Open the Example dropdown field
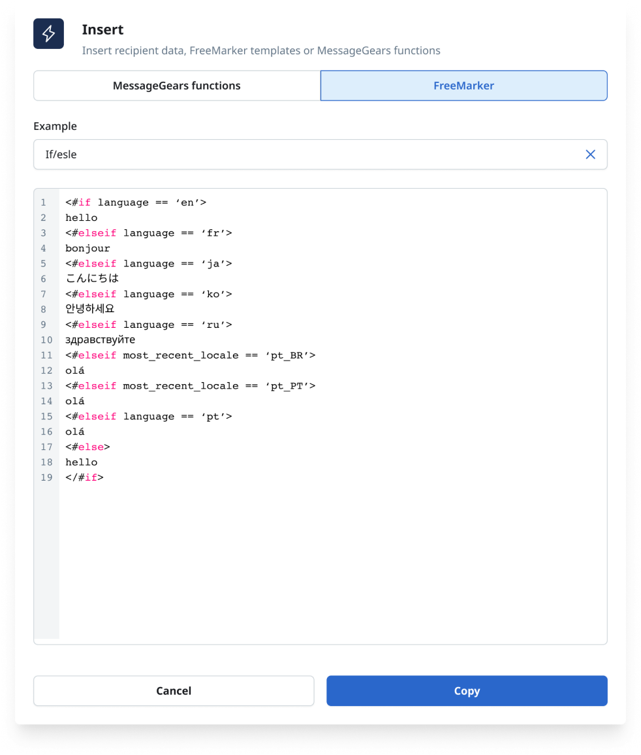 (320, 155)
